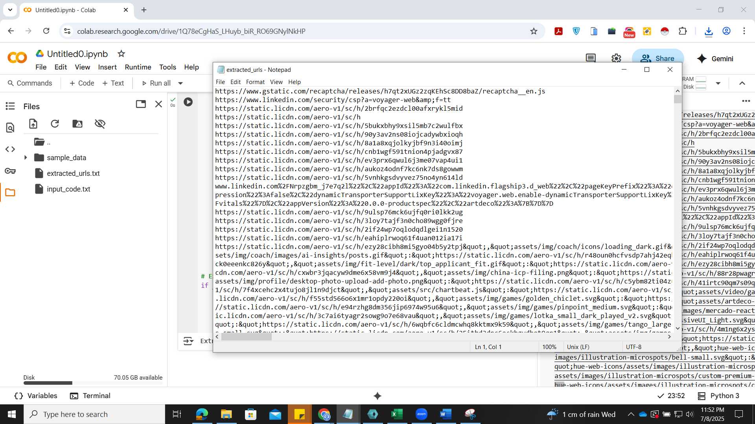Mount Google Drive from Files panel
The image size is (755, 424).
(77, 124)
